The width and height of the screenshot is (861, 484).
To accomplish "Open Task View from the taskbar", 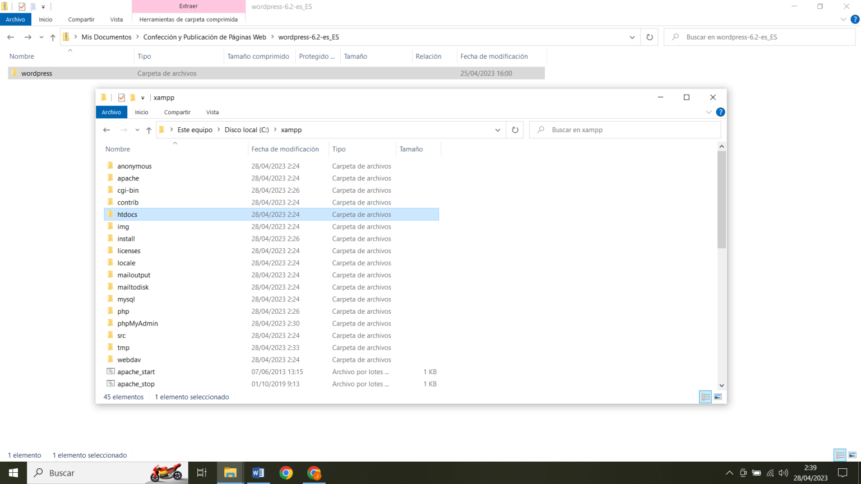I will pyautogui.click(x=202, y=473).
